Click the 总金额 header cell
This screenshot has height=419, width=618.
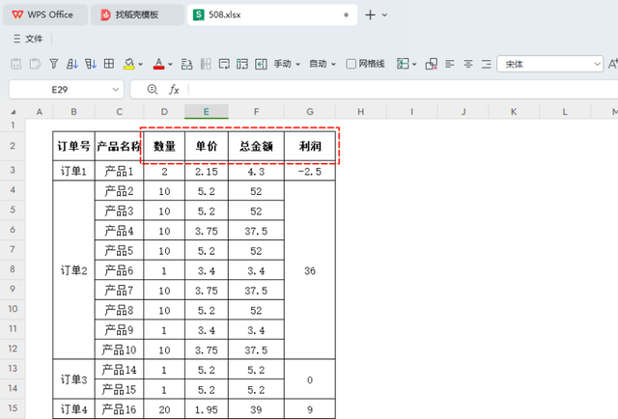pyautogui.click(x=256, y=146)
